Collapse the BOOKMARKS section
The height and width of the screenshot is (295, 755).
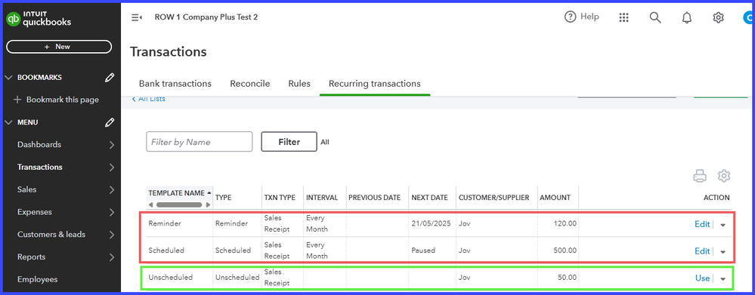8,78
